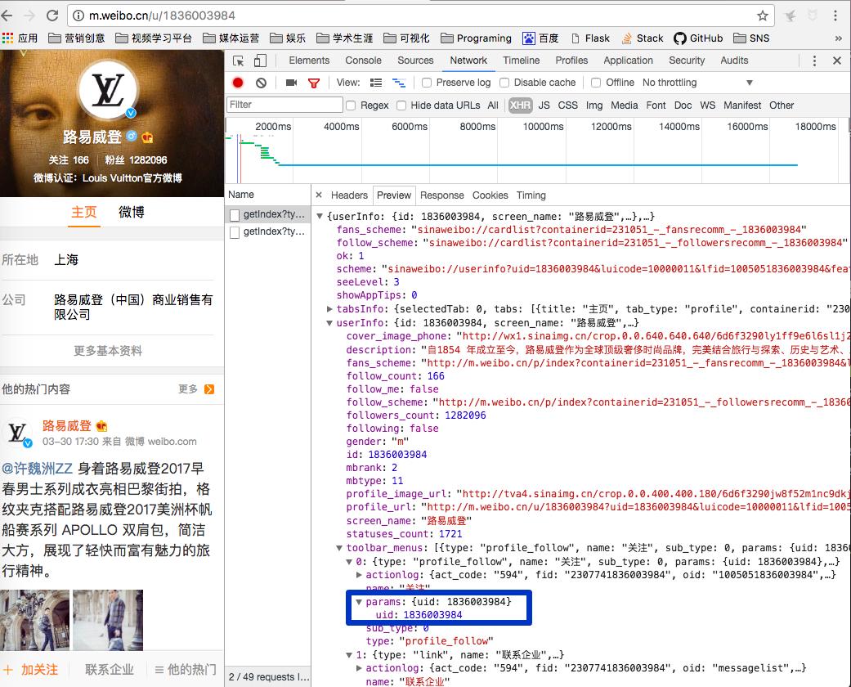Tick the Offline checkbox
This screenshot has width=851, height=687.
tap(596, 83)
